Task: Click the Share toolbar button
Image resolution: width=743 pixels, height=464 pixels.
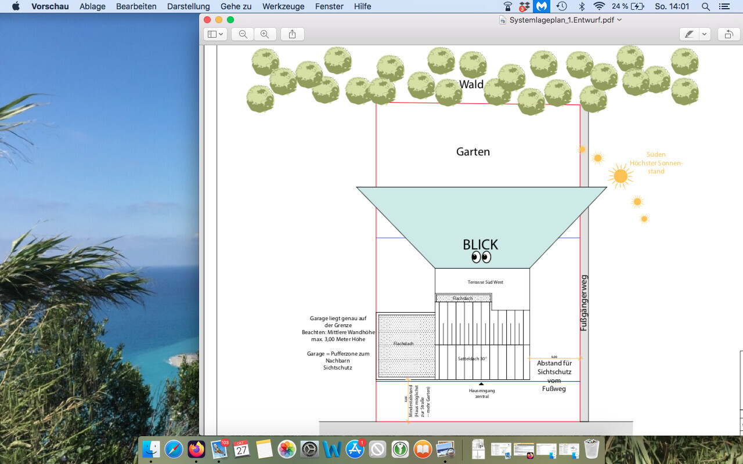Action: [292, 34]
